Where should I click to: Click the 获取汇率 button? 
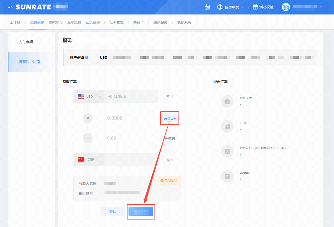tap(169, 118)
